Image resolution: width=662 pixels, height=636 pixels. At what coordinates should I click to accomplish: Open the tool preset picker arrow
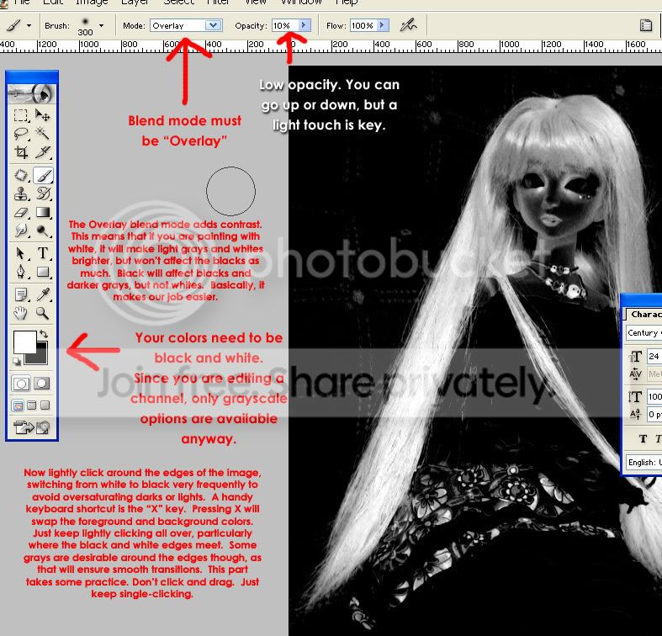tap(29, 26)
